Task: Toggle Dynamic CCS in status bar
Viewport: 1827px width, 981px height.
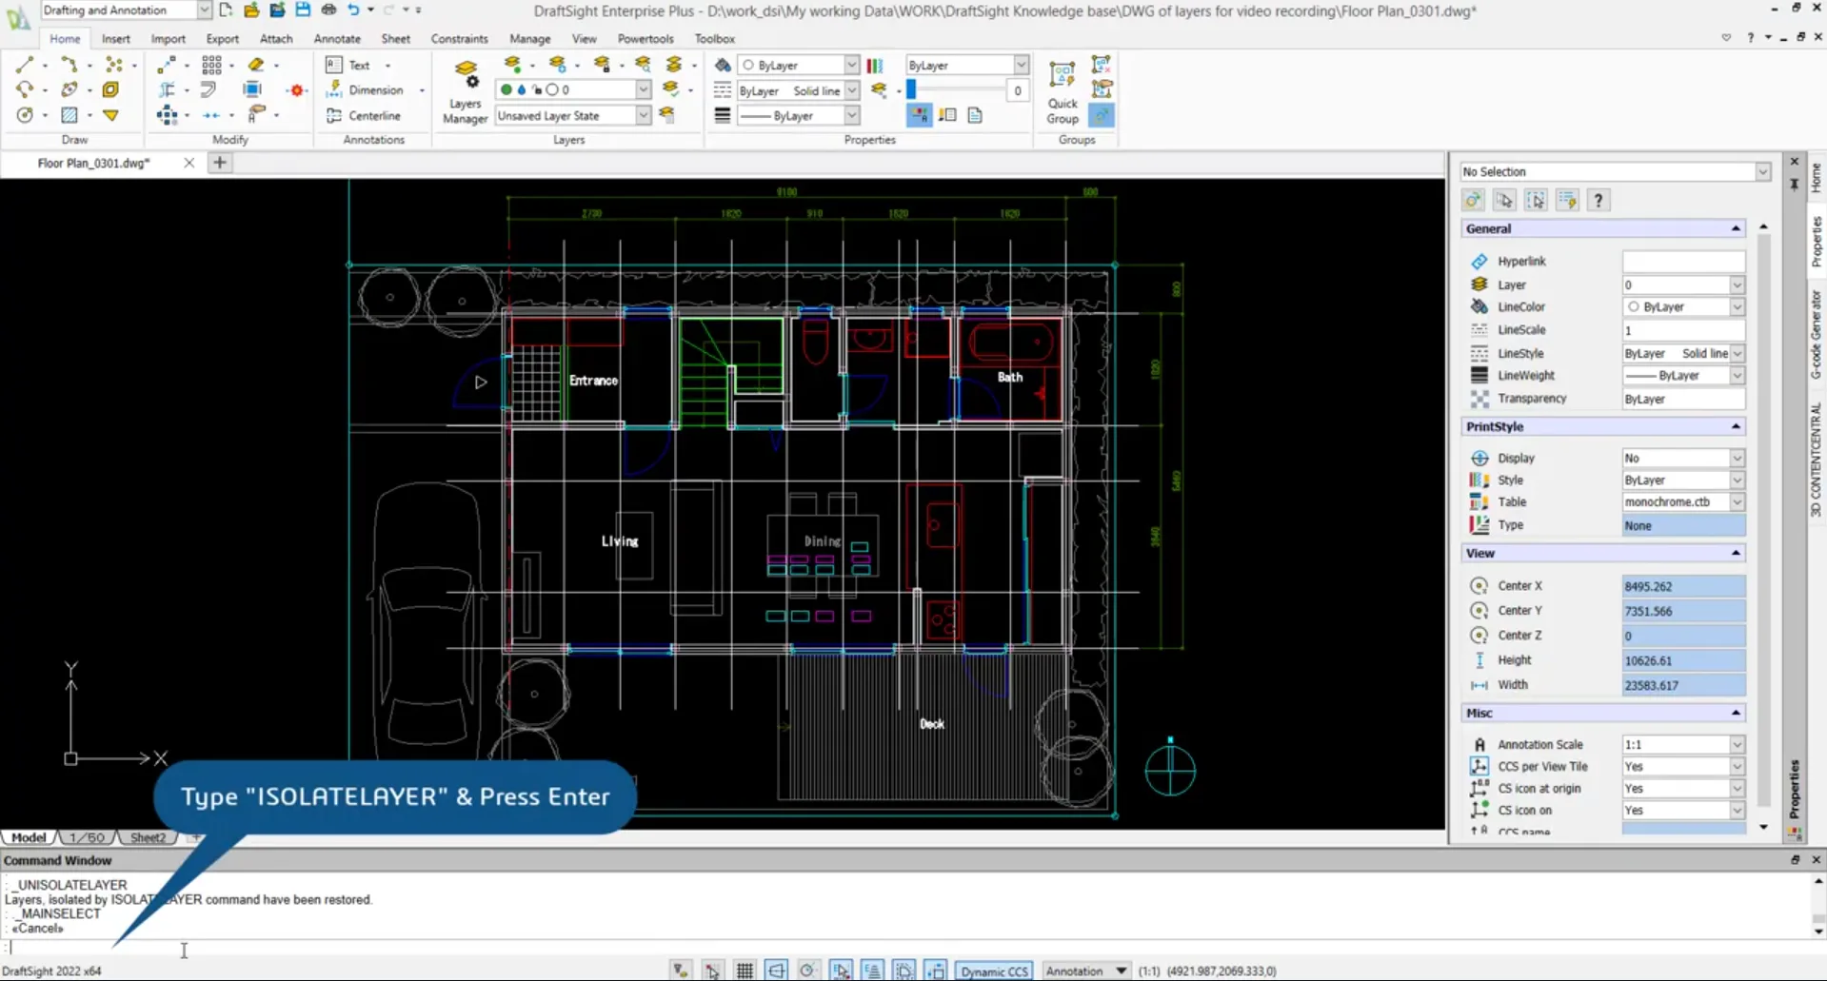Action: tap(994, 971)
